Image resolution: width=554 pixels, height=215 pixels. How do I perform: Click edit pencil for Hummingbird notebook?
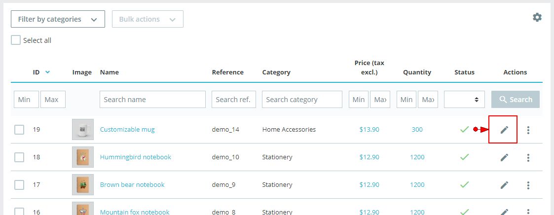504,157
